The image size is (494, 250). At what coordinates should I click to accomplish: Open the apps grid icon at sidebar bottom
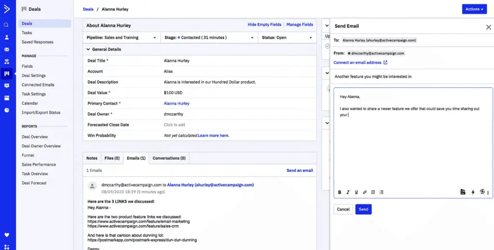tap(7, 247)
